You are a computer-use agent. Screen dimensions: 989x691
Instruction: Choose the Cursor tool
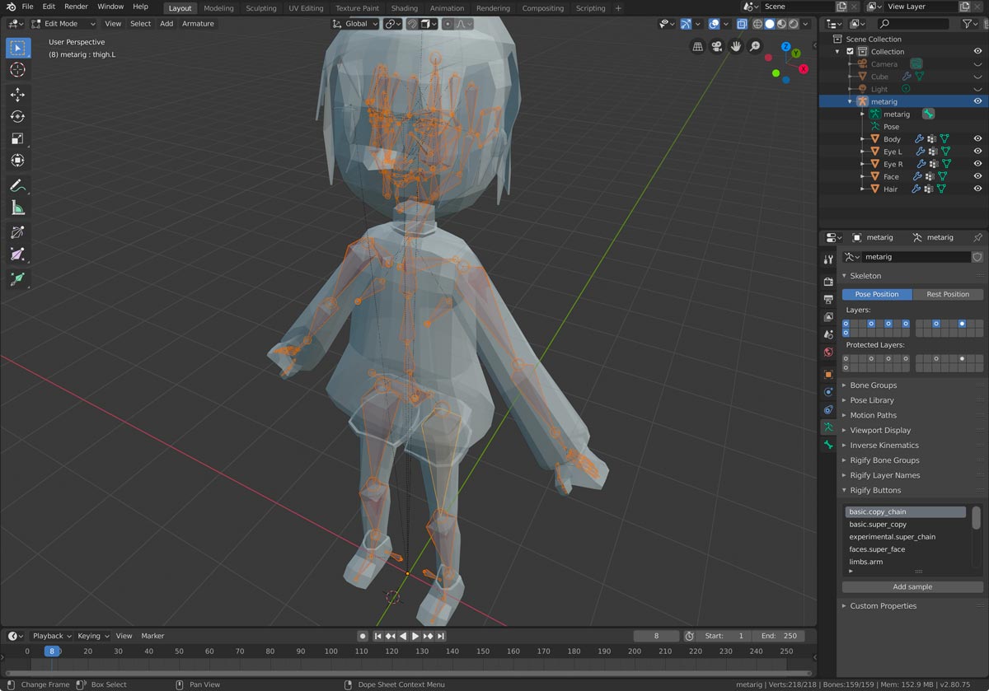click(17, 70)
